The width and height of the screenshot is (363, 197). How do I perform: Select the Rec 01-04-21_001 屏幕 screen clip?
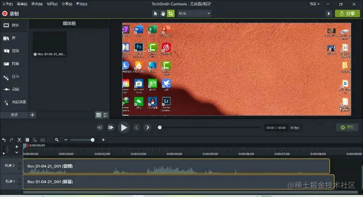(x=179, y=182)
